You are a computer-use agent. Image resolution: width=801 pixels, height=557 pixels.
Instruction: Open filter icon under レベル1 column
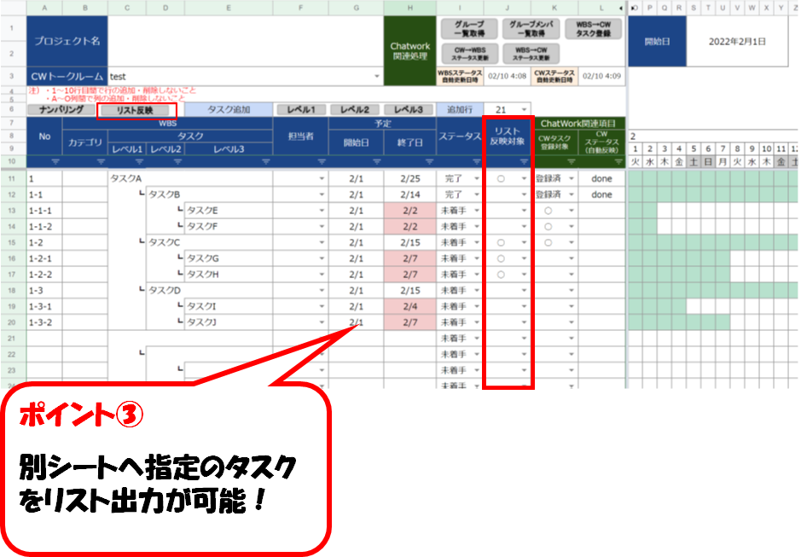(x=139, y=161)
